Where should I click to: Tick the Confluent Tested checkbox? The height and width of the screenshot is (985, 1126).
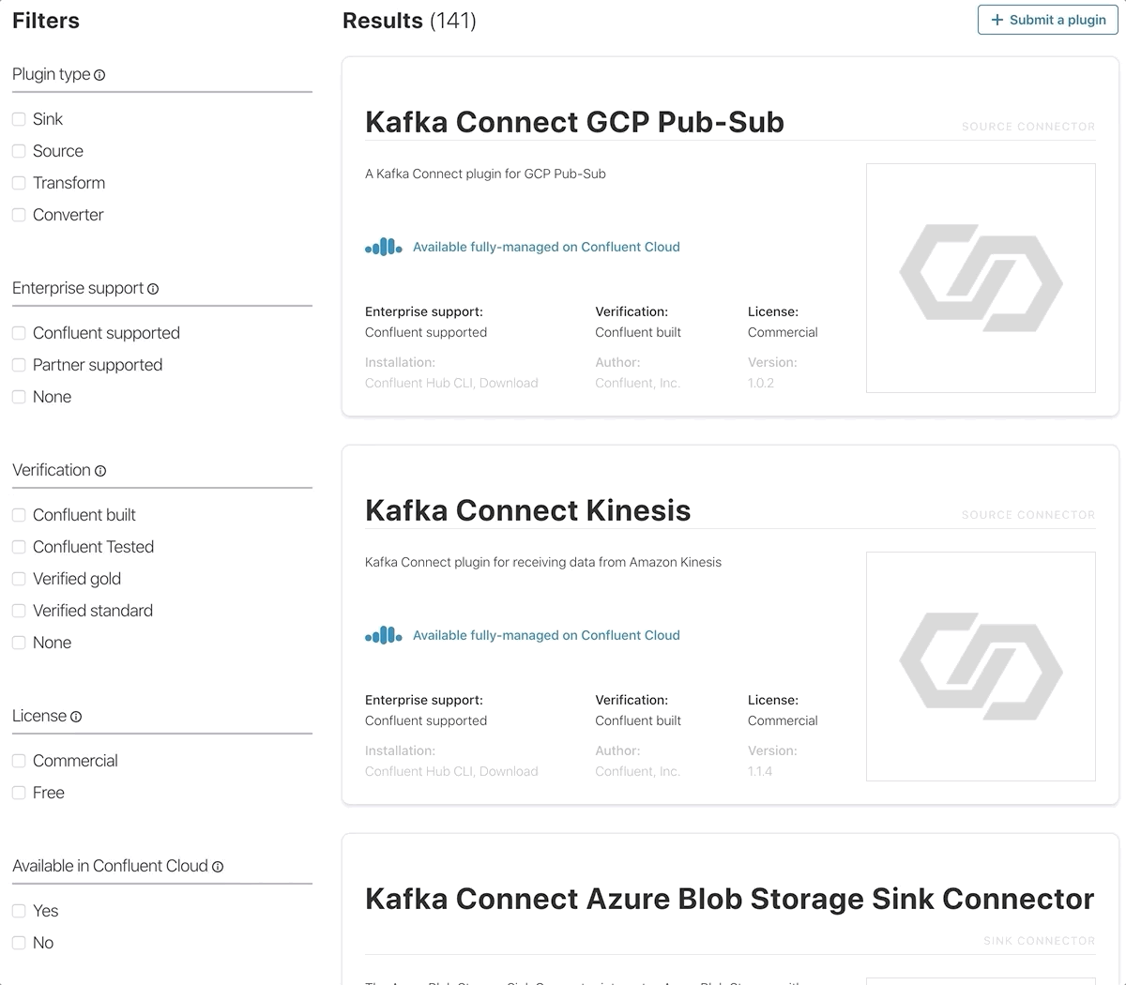tap(19, 547)
